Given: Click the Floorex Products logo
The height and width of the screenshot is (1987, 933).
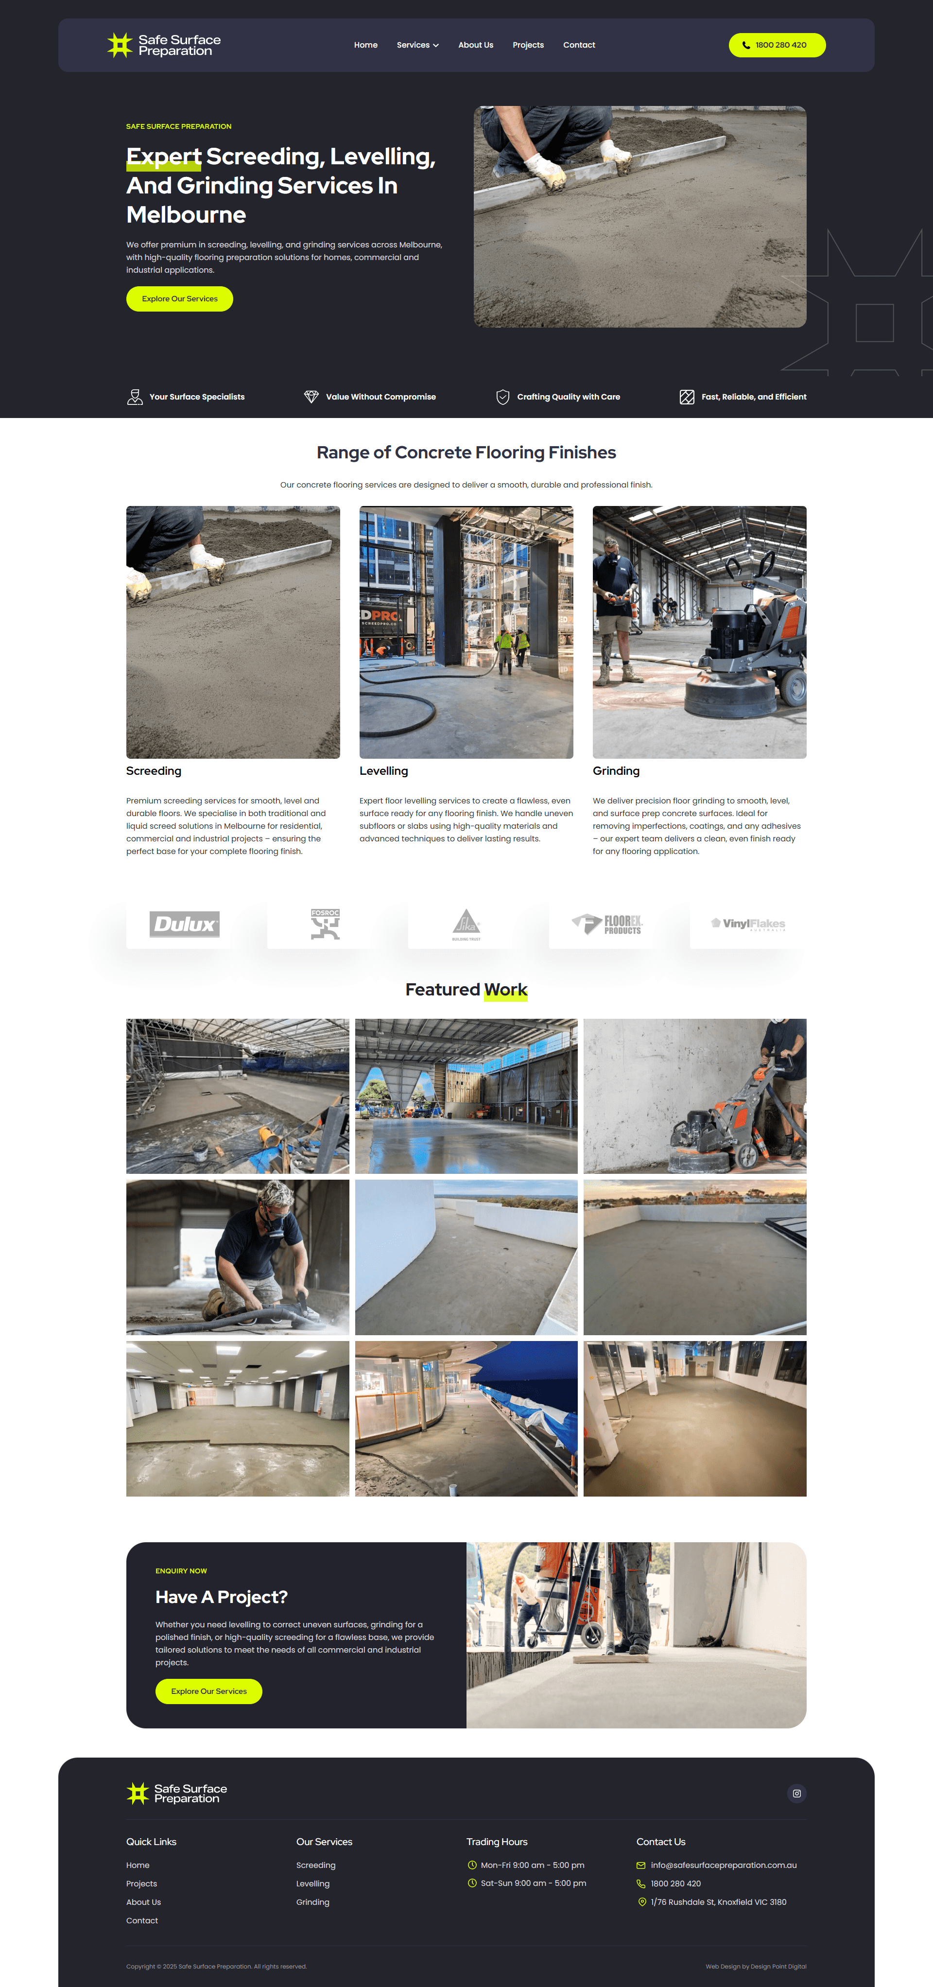Looking at the screenshot, I should click(607, 924).
